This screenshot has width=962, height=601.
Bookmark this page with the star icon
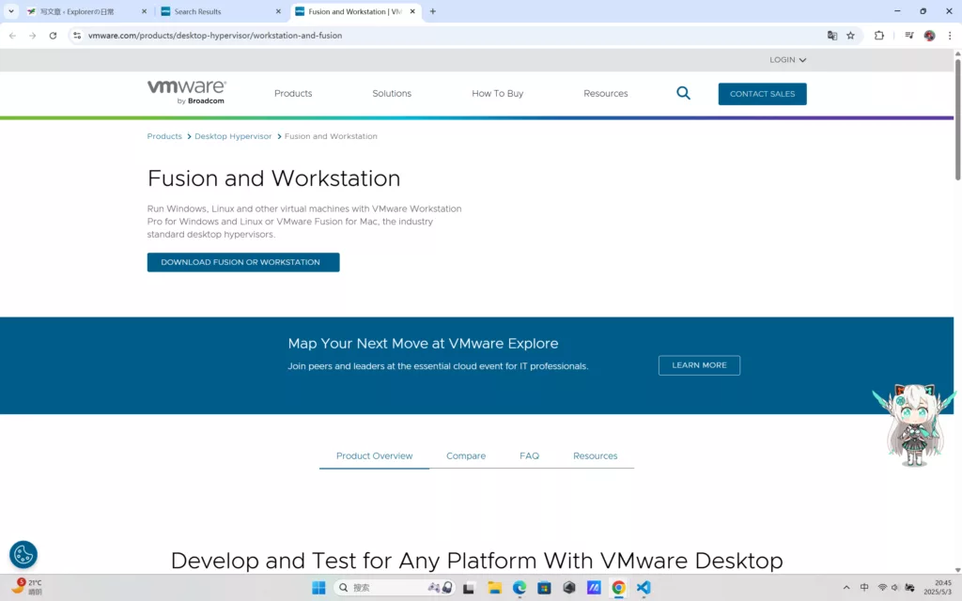(x=850, y=36)
